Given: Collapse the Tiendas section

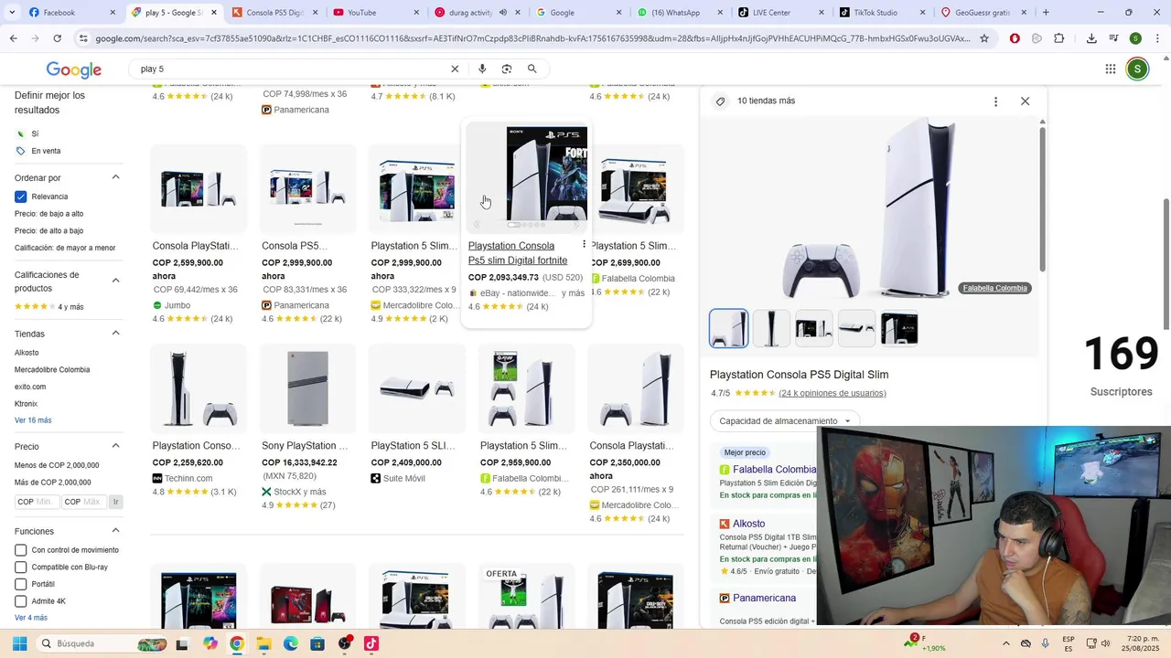Looking at the screenshot, I should click(x=115, y=334).
